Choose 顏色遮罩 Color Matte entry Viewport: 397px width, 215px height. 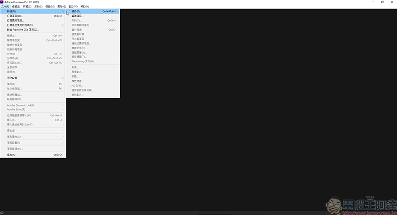(92, 81)
